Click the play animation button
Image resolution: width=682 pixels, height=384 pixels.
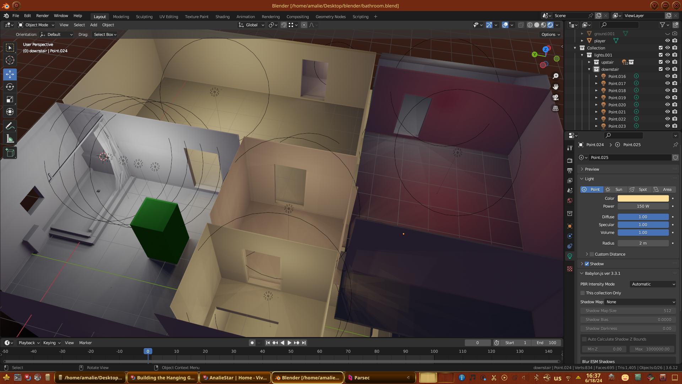tap(289, 343)
